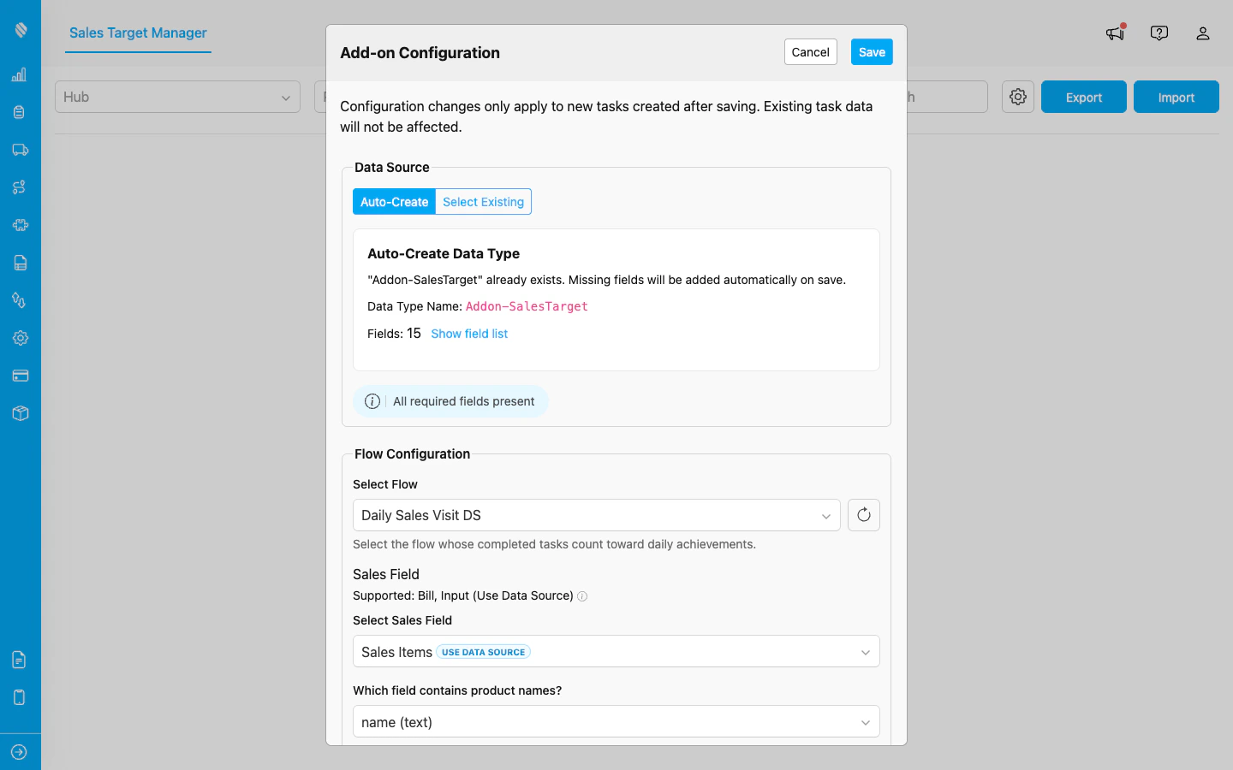The height and width of the screenshot is (770, 1233).
Task: Select the delivery truck sidebar icon
Action: (20, 149)
